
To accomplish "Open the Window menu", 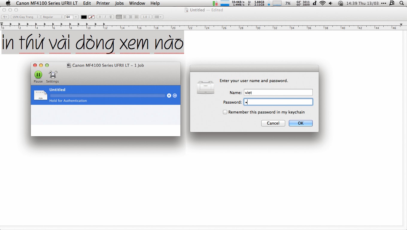I will click(137, 3).
